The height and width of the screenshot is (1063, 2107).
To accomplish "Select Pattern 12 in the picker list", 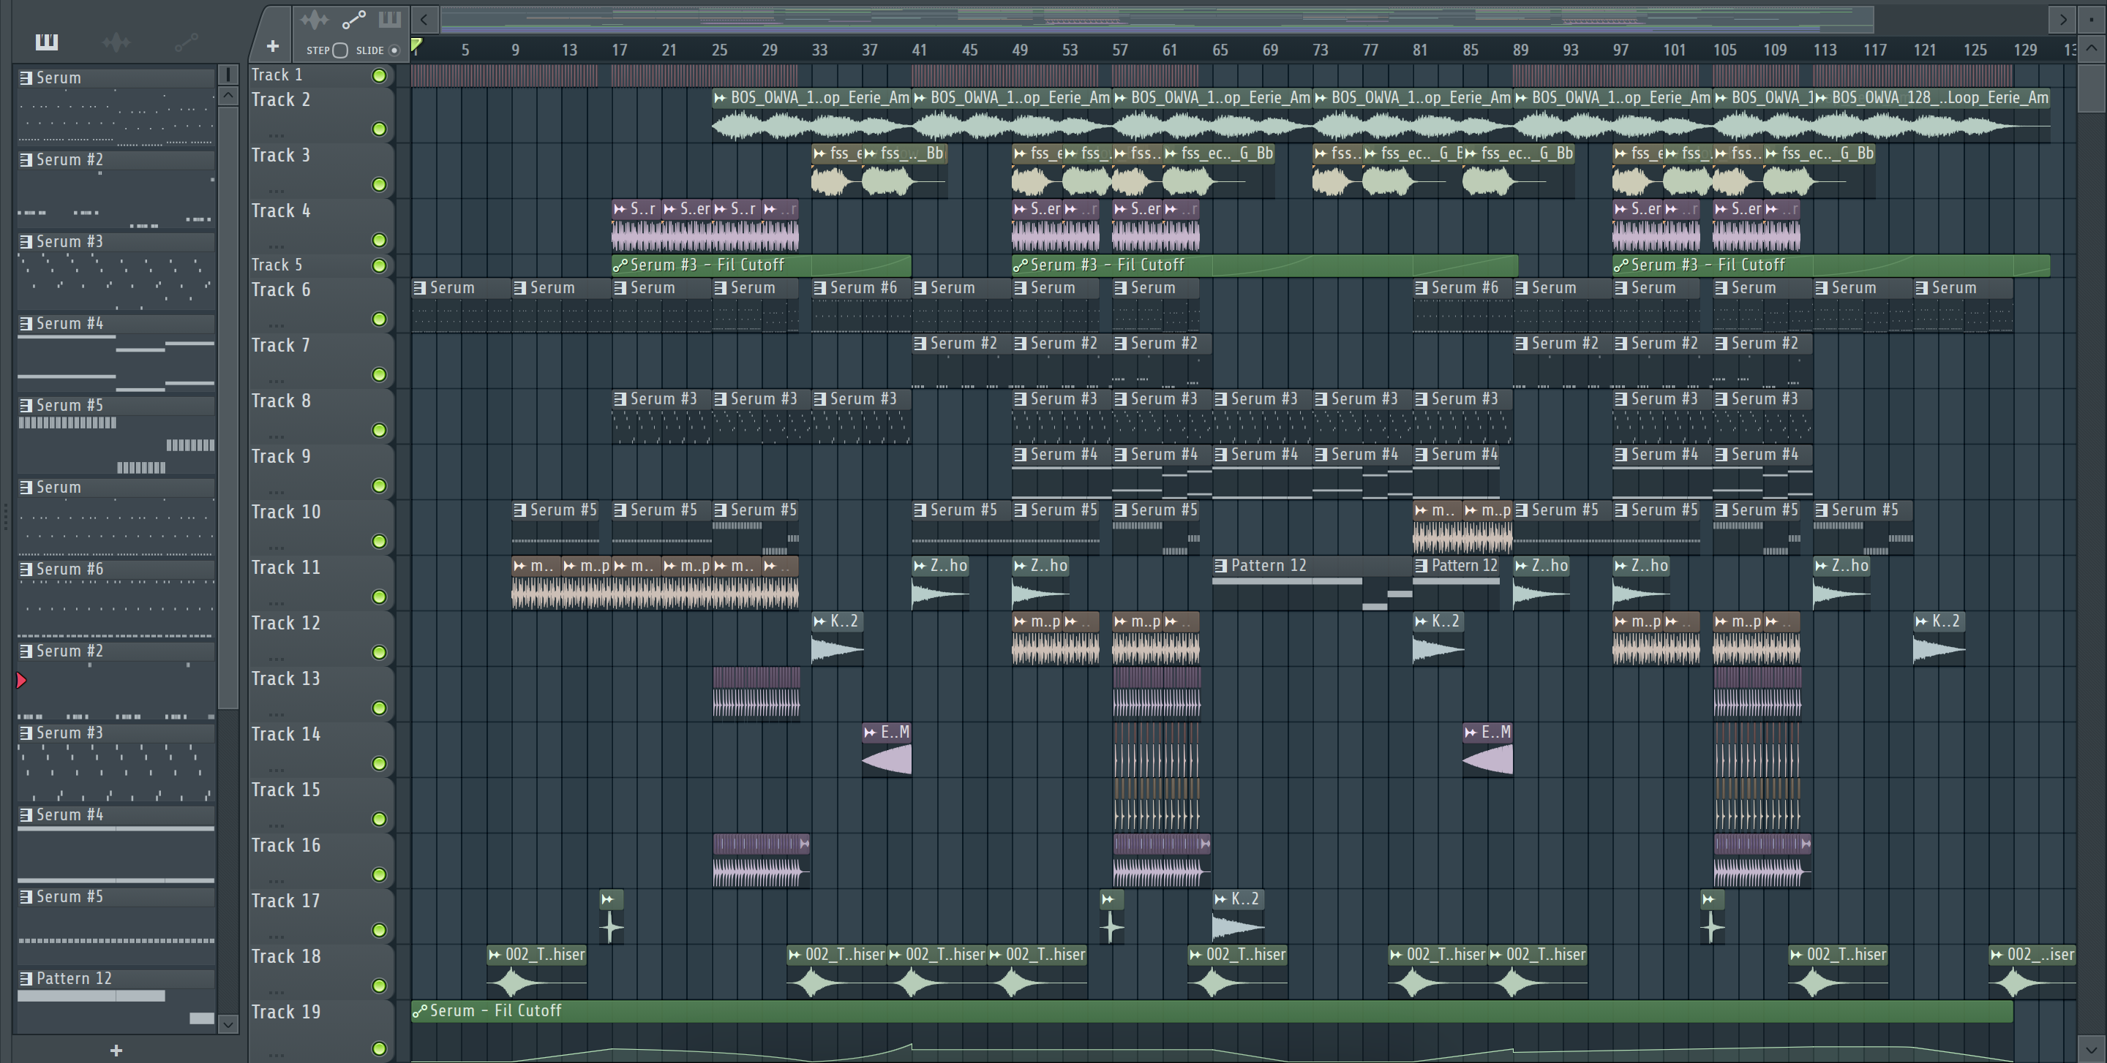I will click(x=116, y=978).
